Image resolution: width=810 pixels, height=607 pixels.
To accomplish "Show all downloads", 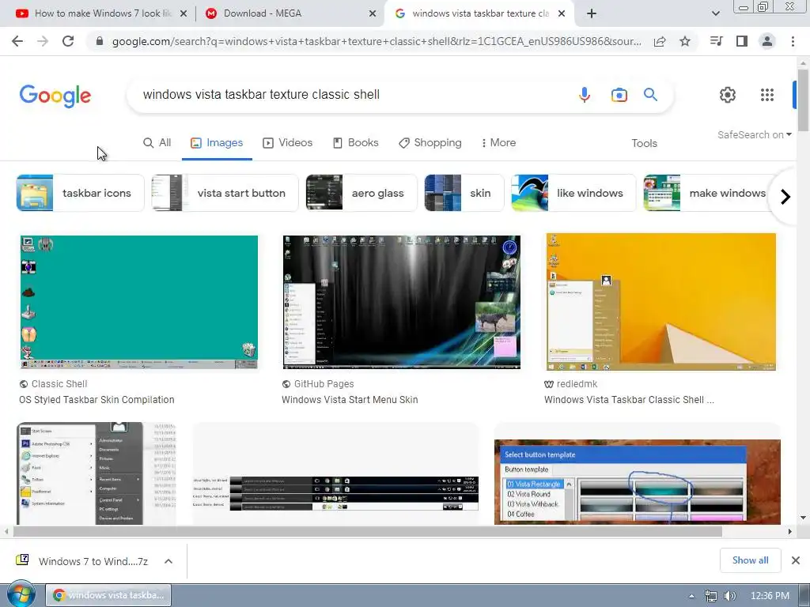I will [x=750, y=560].
